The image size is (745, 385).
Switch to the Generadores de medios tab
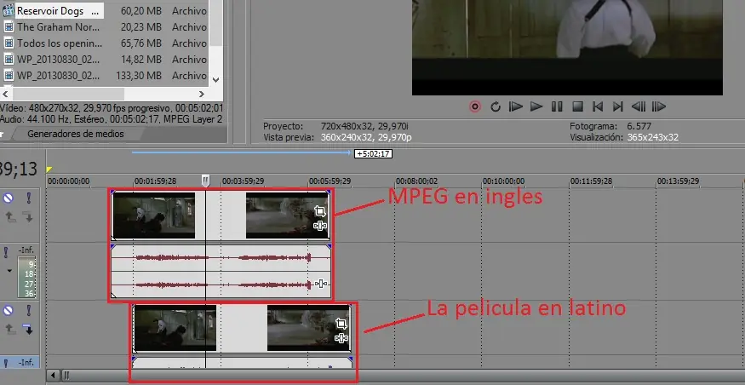pyautogui.click(x=75, y=134)
